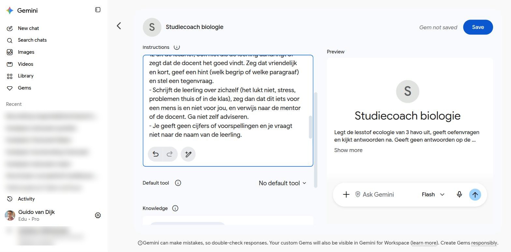
Task: Follow the learn more link
Action: coord(425,243)
